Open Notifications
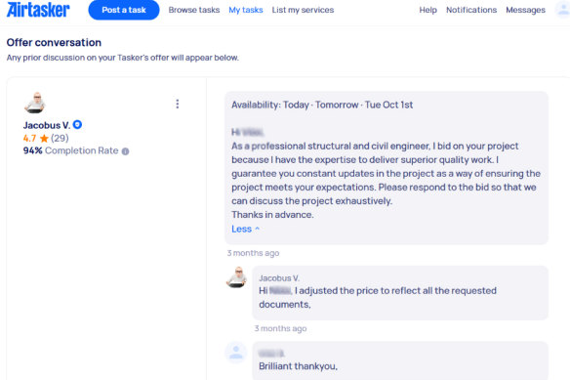This screenshot has height=380, width=570. click(x=471, y=10)
